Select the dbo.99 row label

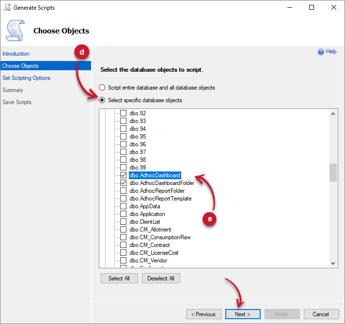tap(138, 168)
